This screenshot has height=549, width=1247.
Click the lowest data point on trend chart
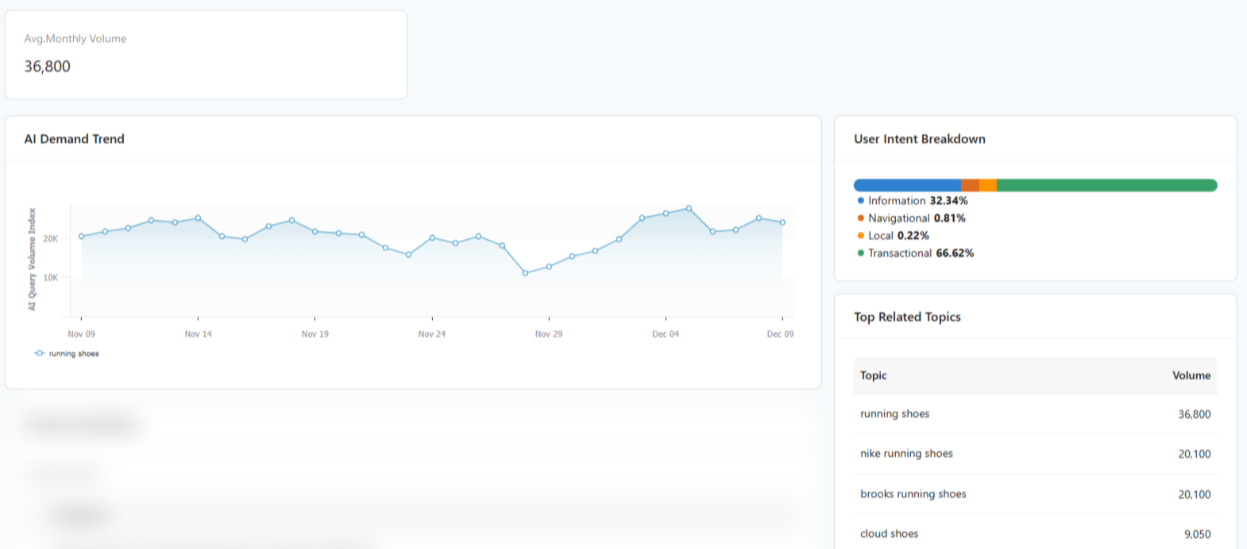point(525,273)
